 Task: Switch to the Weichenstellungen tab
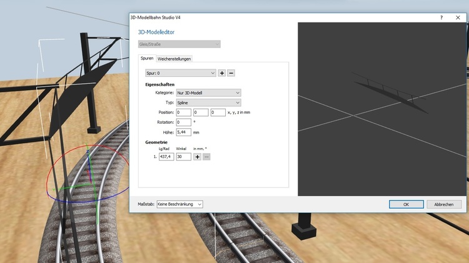pos(174,59)
